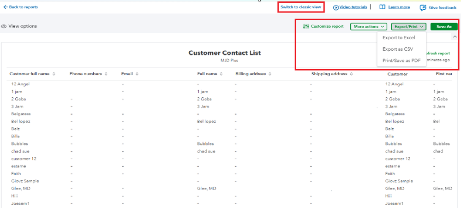Sort using the Email column sort icon
461x208 pixels.
click(x=137, y=74)
